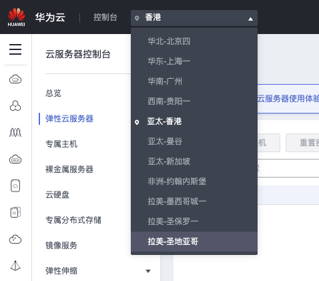Viewport: 319px width, 281px height.
Task: Click the three-circles cluster sidebar icon
Action: tap(15, 105)
